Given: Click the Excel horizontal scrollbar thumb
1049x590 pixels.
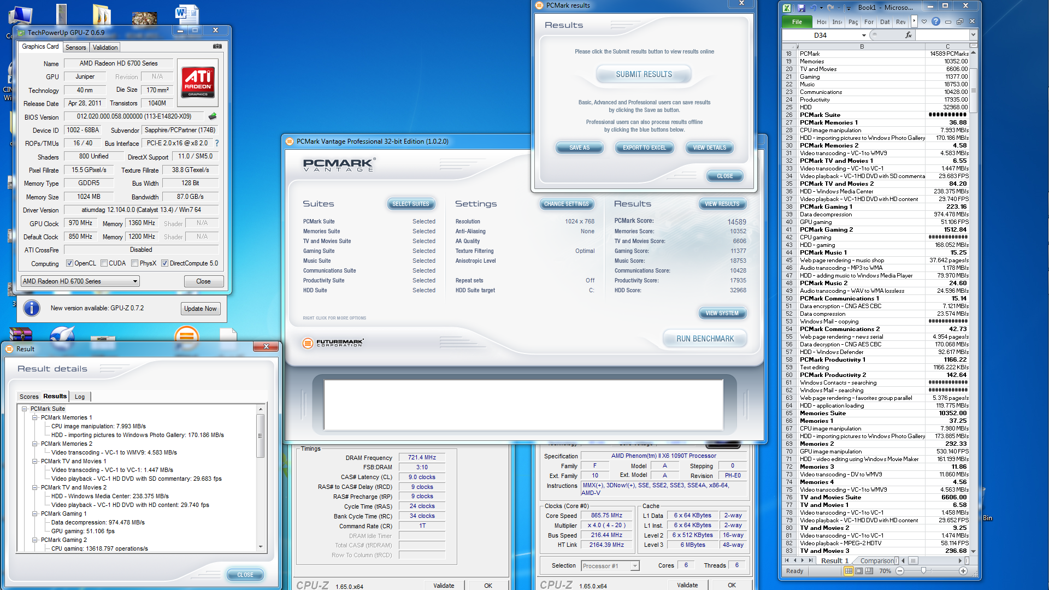Looking at the screenshot, I should pos(912,560).
